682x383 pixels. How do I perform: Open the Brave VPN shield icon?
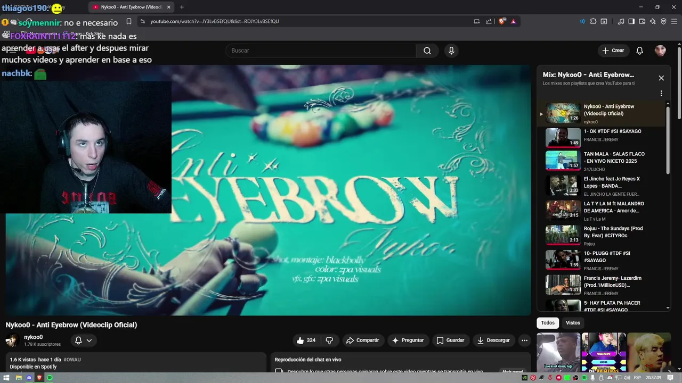point(663,21)
